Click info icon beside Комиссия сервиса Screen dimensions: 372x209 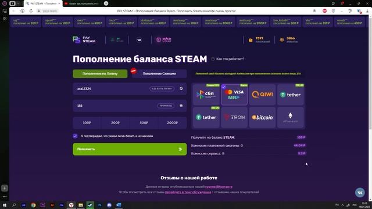223,153
